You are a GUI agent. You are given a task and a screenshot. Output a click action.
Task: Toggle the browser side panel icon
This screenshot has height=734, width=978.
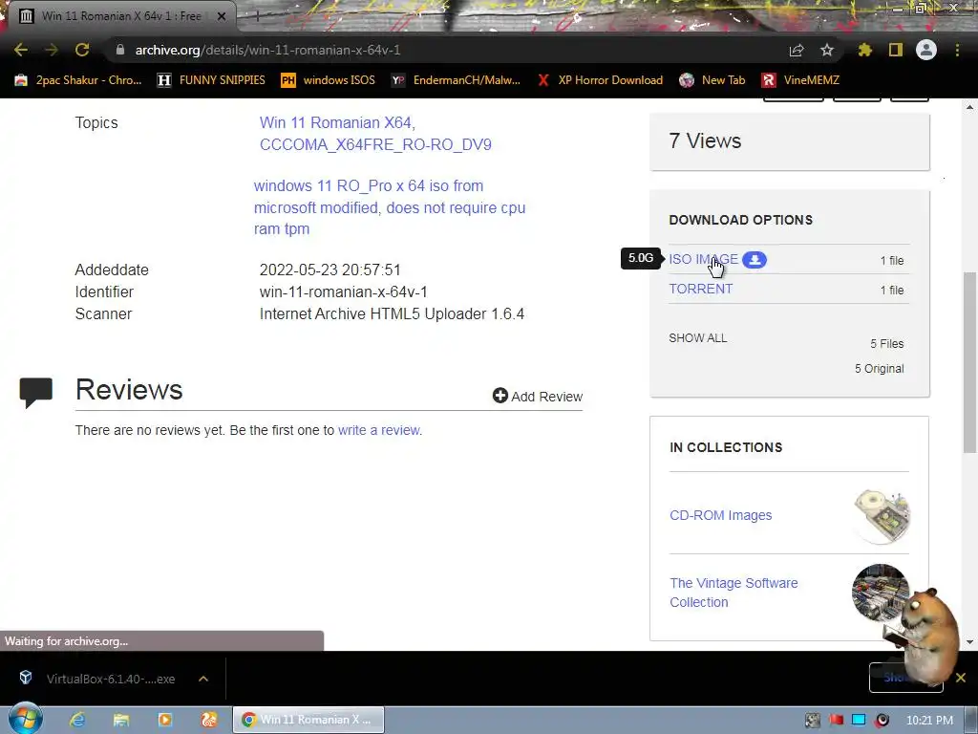point(896,50)
